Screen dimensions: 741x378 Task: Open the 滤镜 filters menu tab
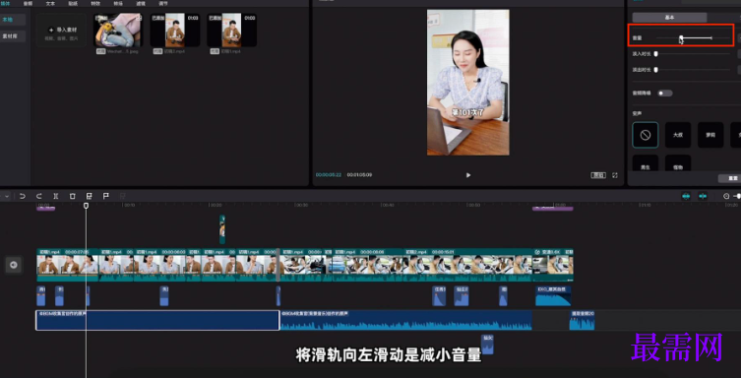[141, 3]
